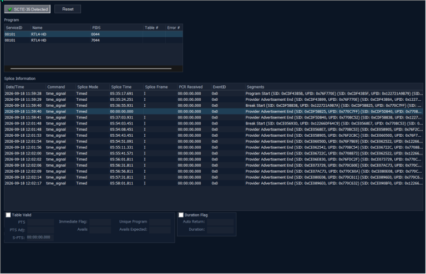Image resolution: width=426 pixels, height=274 pixels.
Task: Select splice row with time 05:55:41.571
Action: click(x=214, y=153)
